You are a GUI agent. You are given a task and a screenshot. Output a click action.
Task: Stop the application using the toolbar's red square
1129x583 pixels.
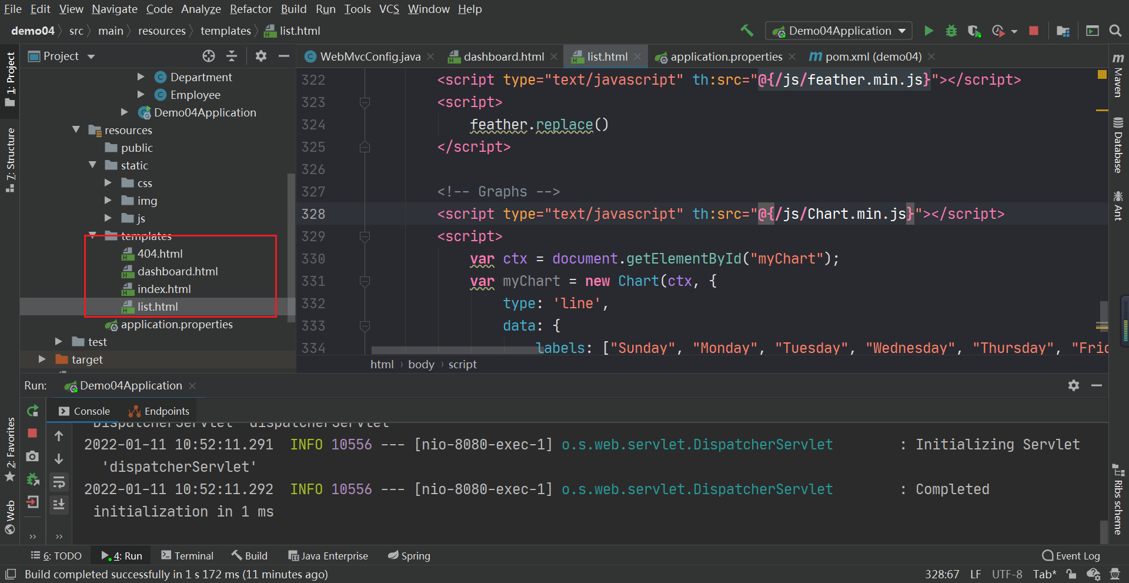click(1034, 31)
